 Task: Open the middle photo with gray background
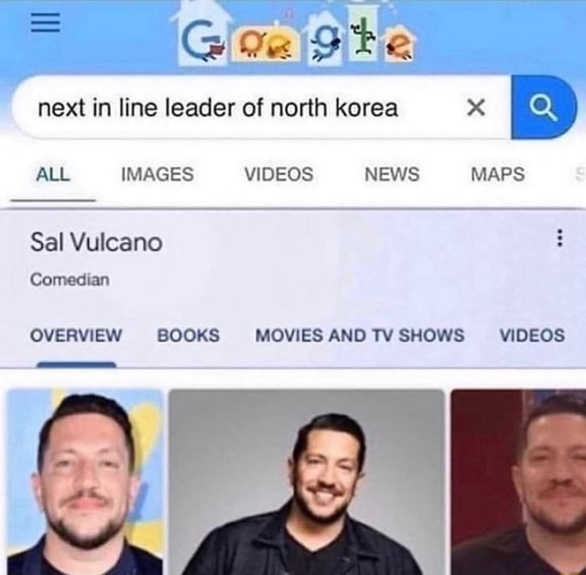coord(307,482)
